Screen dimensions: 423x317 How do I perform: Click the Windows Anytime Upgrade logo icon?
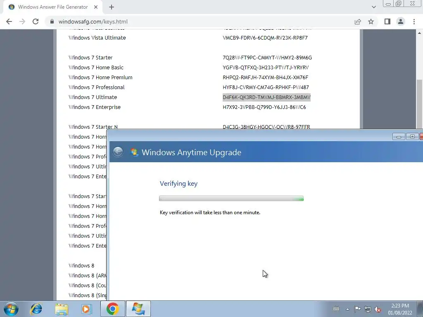coord(134,152)
